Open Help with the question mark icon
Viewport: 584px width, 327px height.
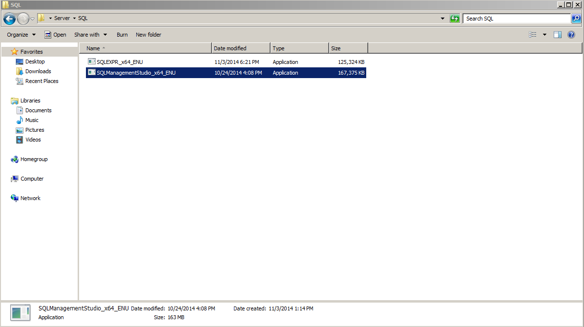click(571, 35)
